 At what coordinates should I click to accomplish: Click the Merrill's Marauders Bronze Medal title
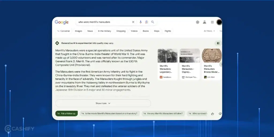(x=212, y=69)
